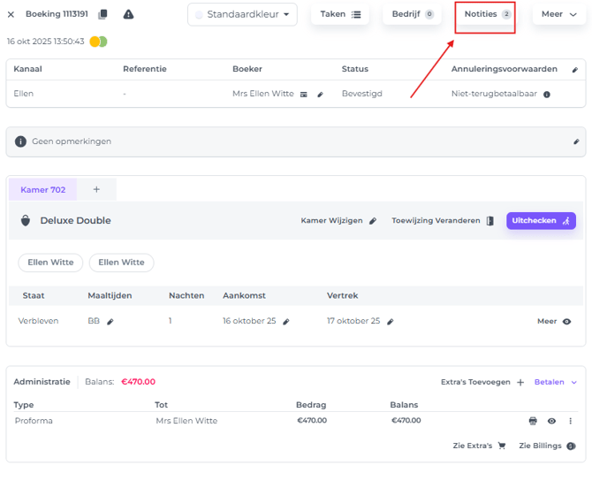Screen dimensions: 592x488
Task: Open the booker contact card icon
Action: pos(304,94)
